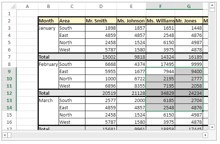Select row 12 header

[x=9, y=93]
